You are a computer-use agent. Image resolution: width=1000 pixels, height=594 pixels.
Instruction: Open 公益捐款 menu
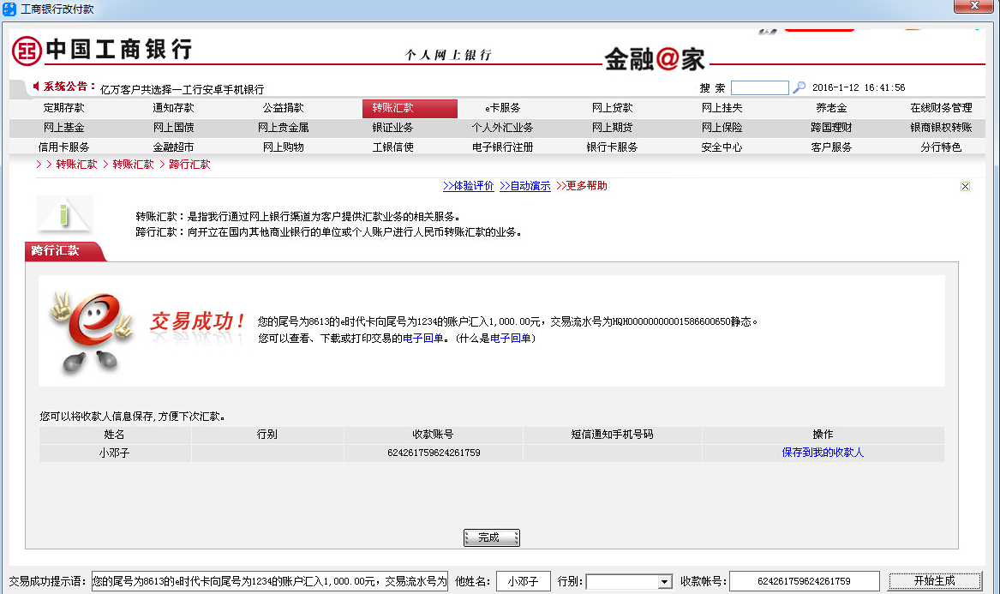click(x=283, y=108)
